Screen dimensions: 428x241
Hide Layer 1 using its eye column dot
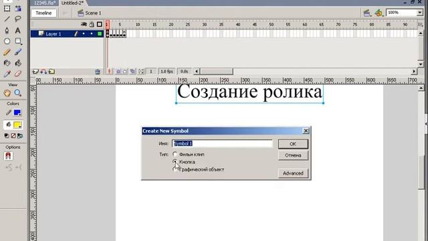[84, 34]
